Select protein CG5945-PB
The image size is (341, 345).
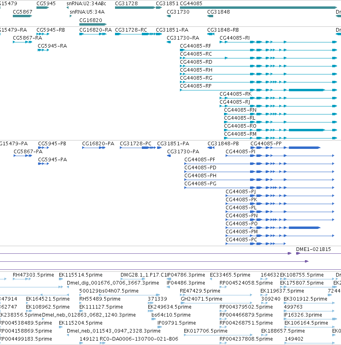point(43,147)
